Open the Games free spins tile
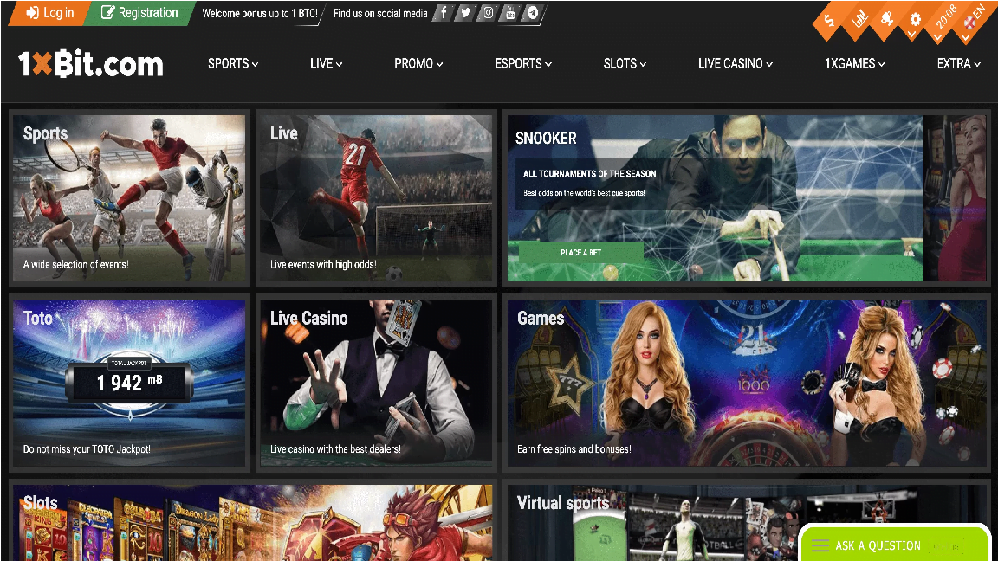This screenshot has height=561, width=998. pyautogui.click(x=747, y=383)
